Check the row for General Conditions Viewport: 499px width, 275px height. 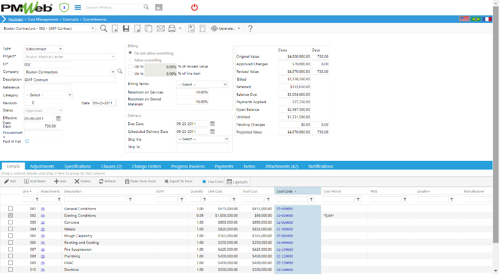11,209
